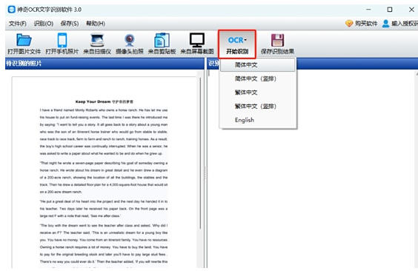Screen dimensions: 418x271
Task: Import from scanner icon
Action: (97, 41)
